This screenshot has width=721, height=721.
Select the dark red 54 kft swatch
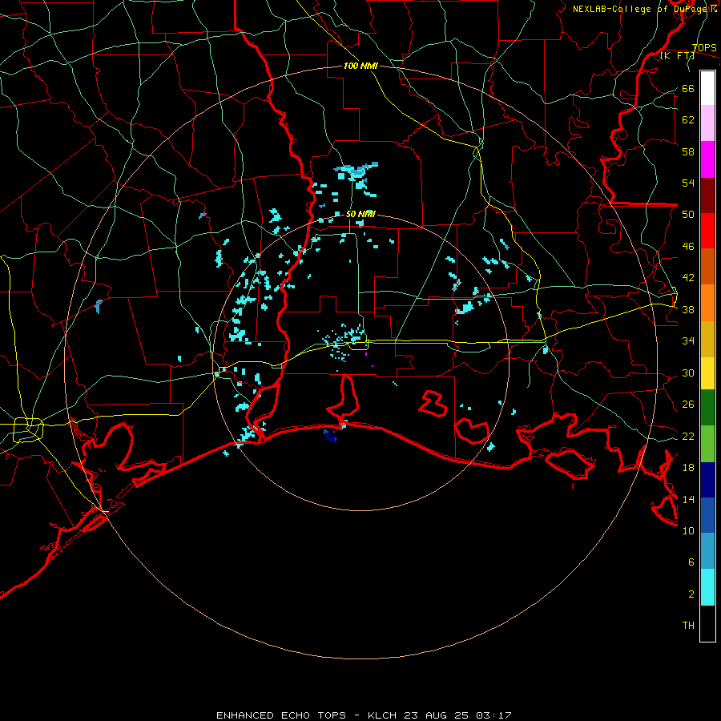tap(707, 195)
